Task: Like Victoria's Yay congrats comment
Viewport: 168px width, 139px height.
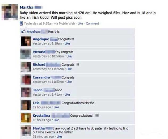Action: (69, 56)
